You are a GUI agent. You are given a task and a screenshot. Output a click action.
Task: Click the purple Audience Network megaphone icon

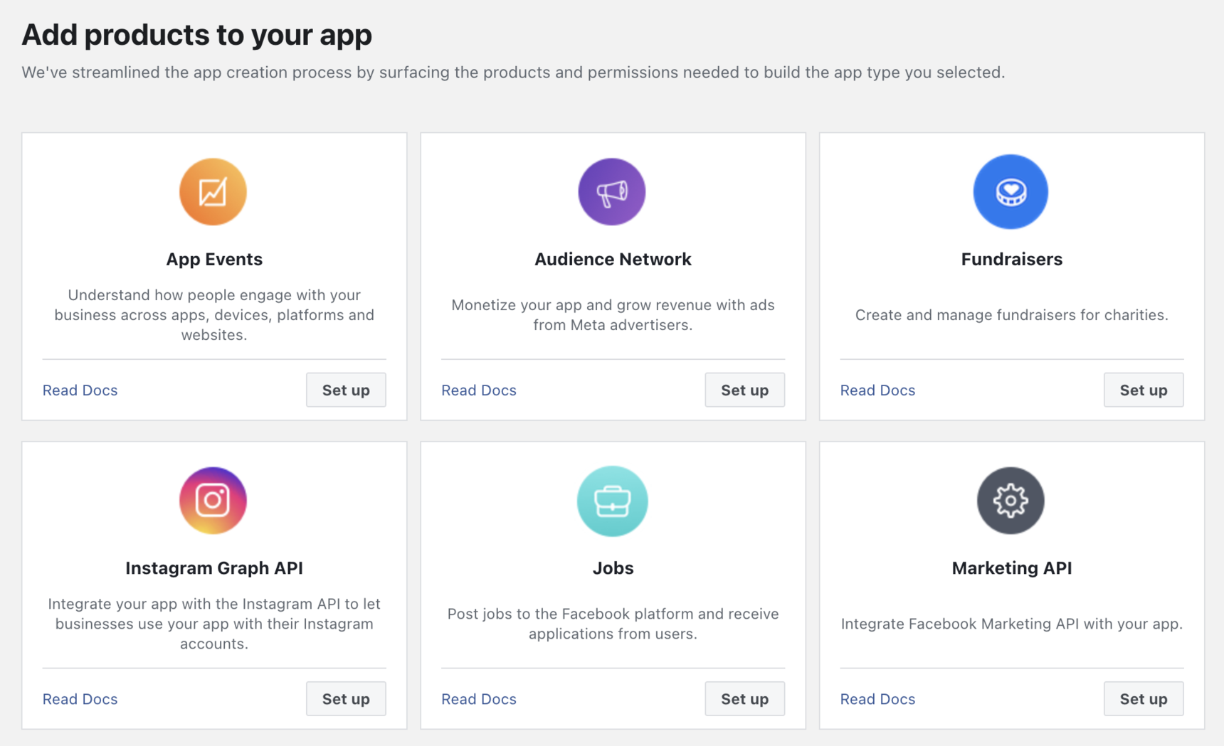point(612,192)
